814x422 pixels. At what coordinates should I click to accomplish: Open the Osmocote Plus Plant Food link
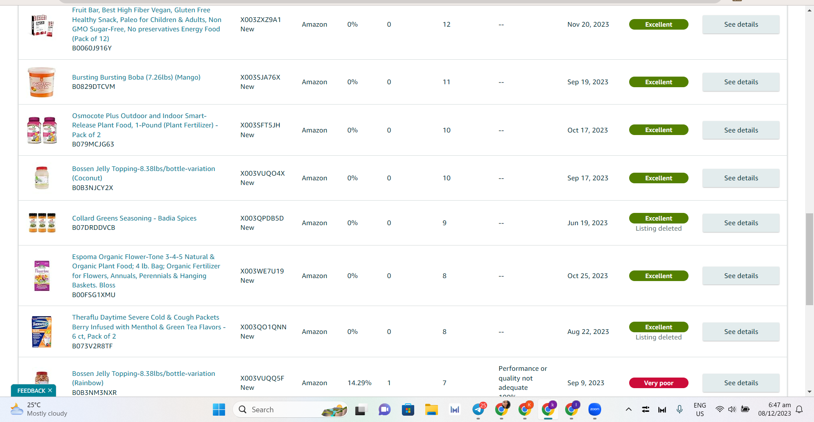click(145, 125)
